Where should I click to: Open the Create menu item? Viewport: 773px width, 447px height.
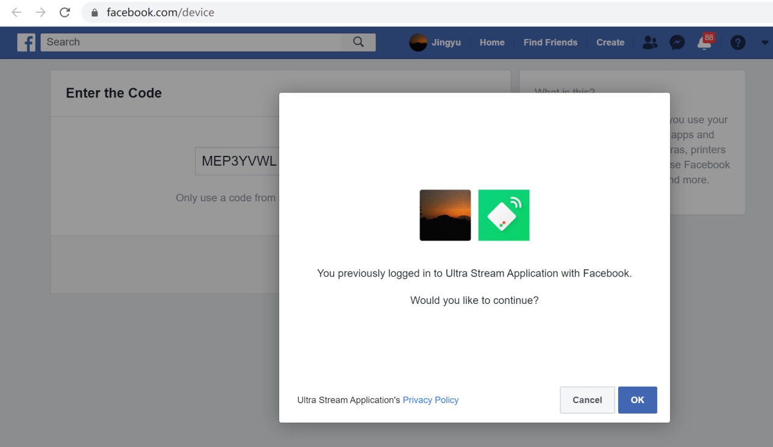pyautogui.click(x=610, y=43)
